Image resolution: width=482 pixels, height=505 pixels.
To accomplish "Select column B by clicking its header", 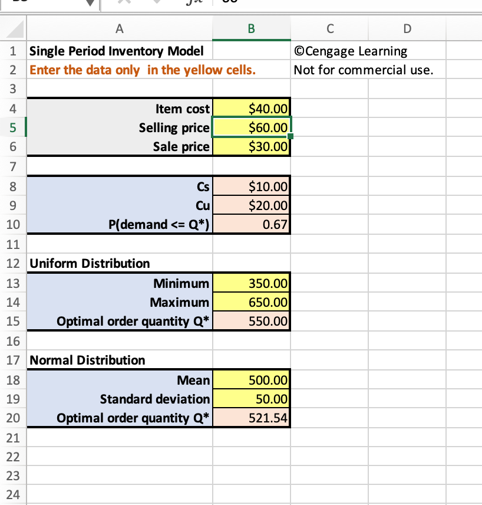I will click(x=251, y=28).
